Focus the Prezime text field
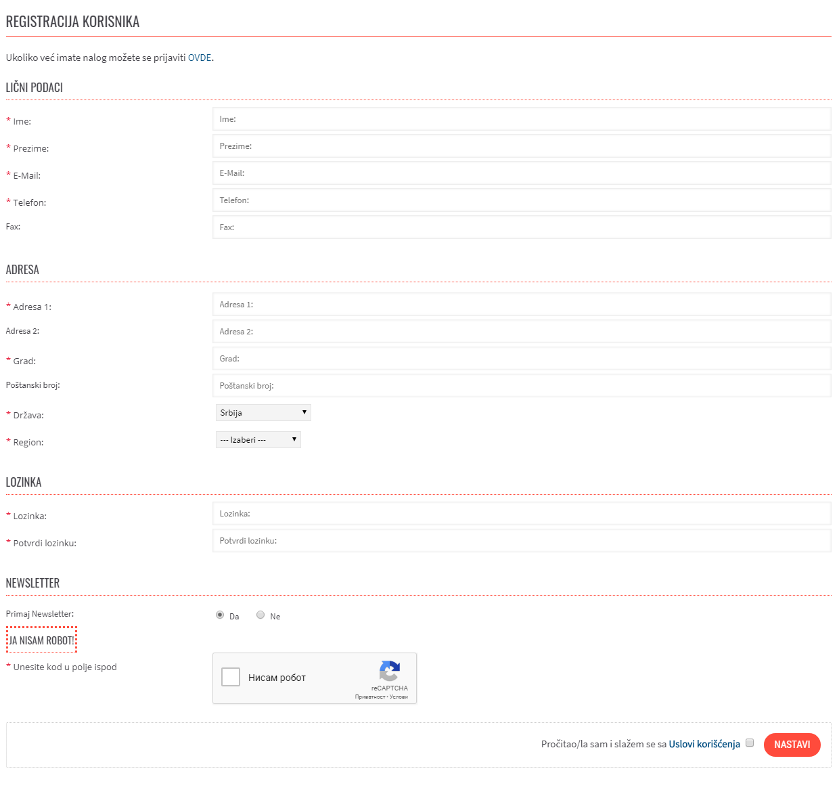The width and height of the screenshot is (839, 792). [521, 146]
